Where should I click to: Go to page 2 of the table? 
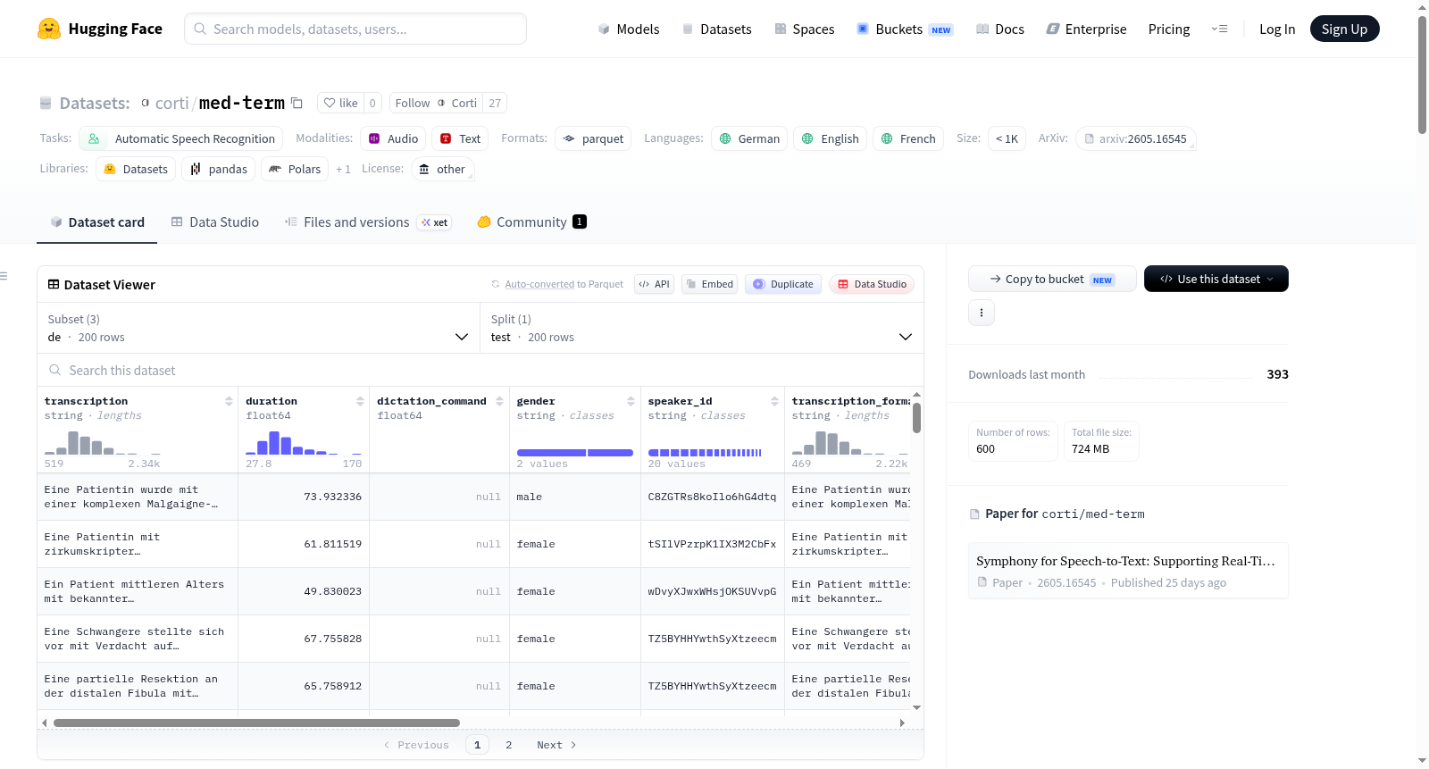point(509,745)
